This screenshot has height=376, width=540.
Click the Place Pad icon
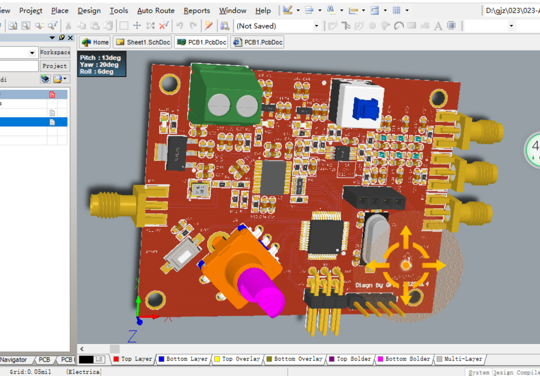tap(372, 26)
